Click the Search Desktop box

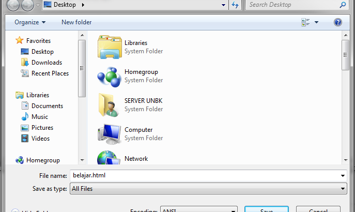[292, 5]
